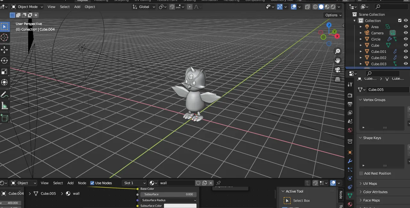The width and height of the screenshot is (410, 208).
Task: Open the Options dropdown in the viewport
Action: [x=333, y=15]
